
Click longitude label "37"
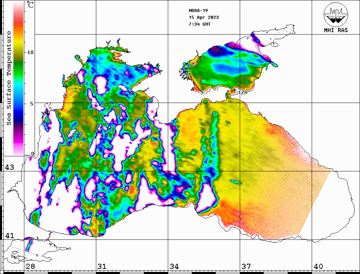point(246,266)
